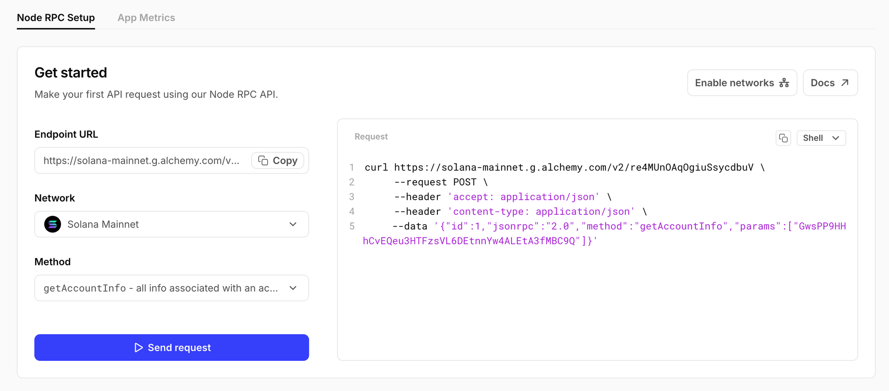Open the Shell language dropdown

pyautogui.click(x=821, y=138)
